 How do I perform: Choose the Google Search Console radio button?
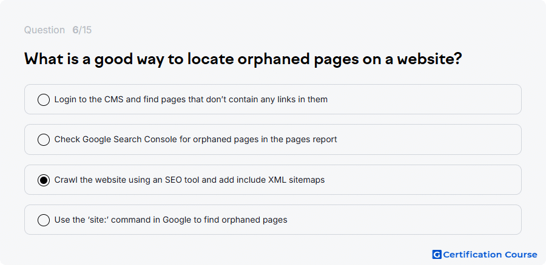click(x=44, y=140)
